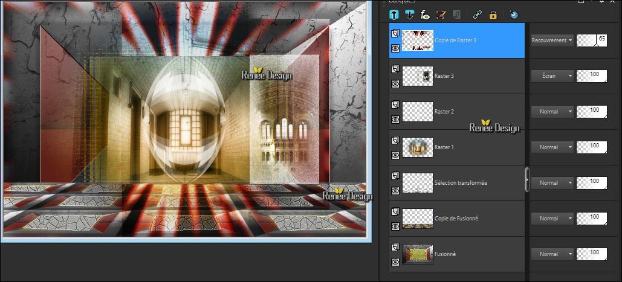Click opacity slider of Copie de Raster 3
Viewport: 622px width, 282px height.
(591, 40)
